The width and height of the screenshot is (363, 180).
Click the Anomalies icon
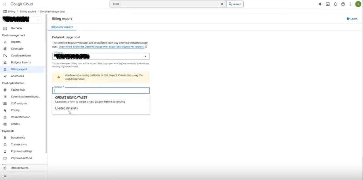coord(5,76)
